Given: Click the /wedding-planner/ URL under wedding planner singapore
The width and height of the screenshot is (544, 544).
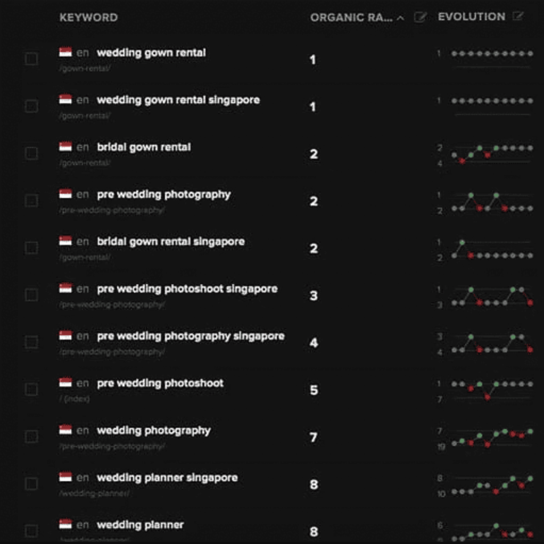Looking at the screenshot, I should click(94, 493).
